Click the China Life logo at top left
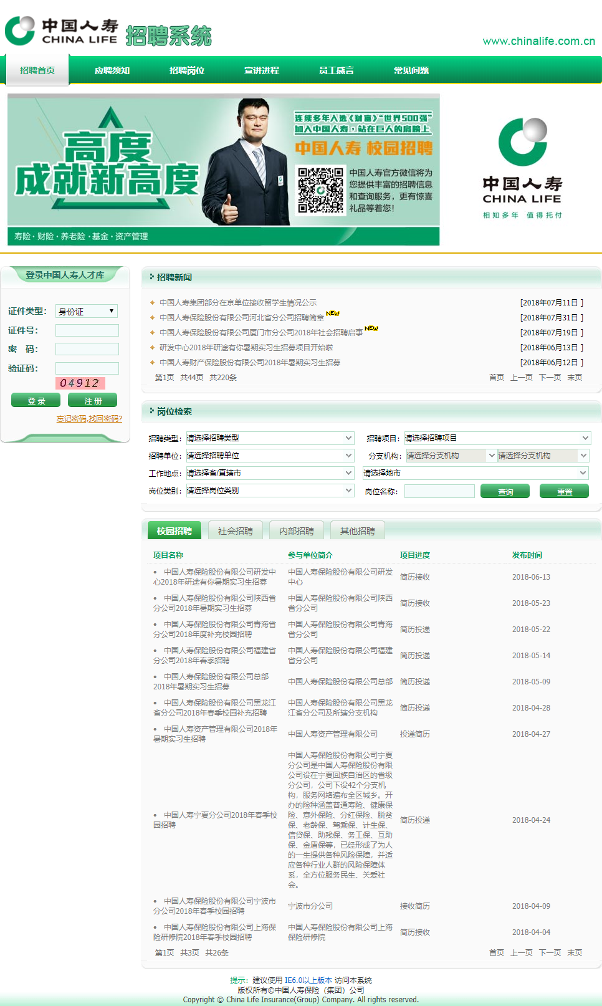This screenshot has width=602, height=1006. pyautogui.click(x=62, y=31)
